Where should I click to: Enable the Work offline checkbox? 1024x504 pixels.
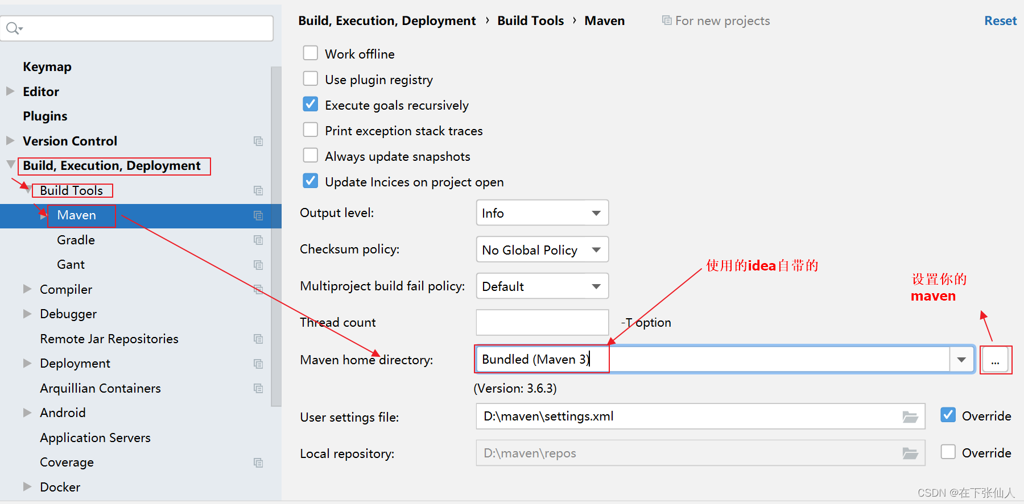coord(311,53)
